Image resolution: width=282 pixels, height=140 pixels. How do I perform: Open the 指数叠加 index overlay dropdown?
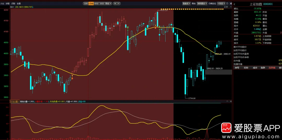(x=202, y=3)
